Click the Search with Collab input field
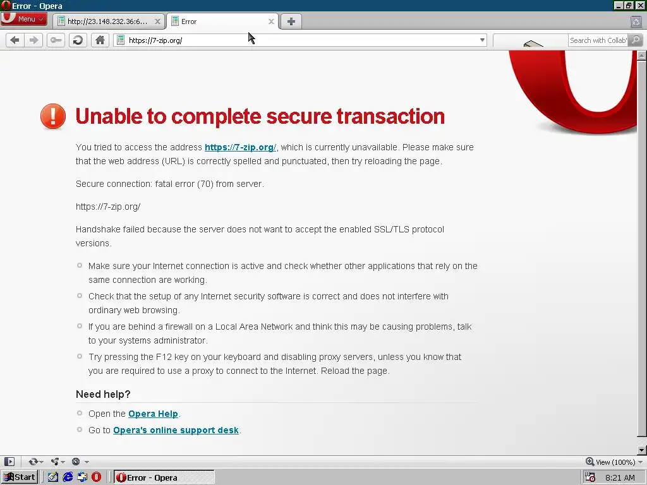The height and width of the screenshot is (485, 647). coord(599,40)
